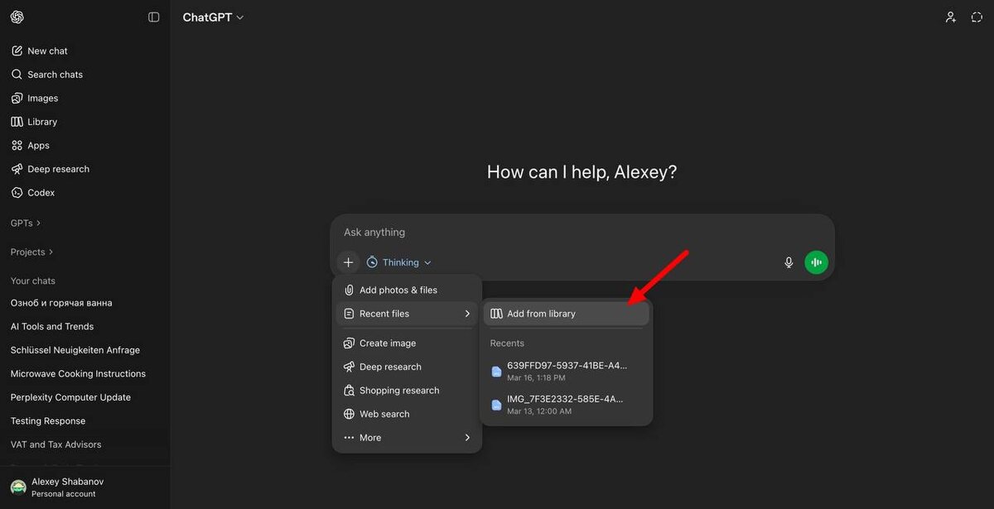This screenshot has height=509, width=994.
Task: Click file icon of IMG_7F3E2332 recent file
Action: coord(496,405)
